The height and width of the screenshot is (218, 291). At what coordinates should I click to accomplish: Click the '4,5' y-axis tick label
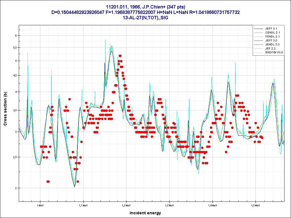(x=15, y=75)
